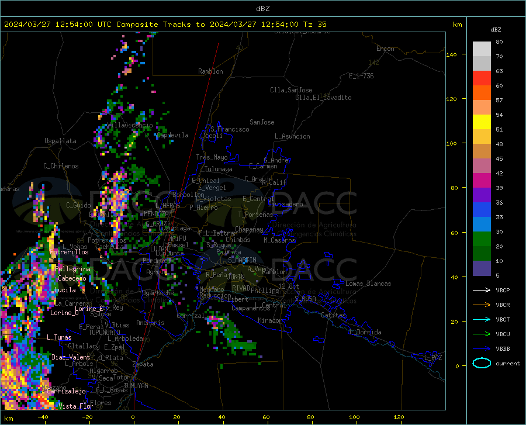Click the Zapata place label
Screen dimensions: 526x425
(x=143, y=364)
